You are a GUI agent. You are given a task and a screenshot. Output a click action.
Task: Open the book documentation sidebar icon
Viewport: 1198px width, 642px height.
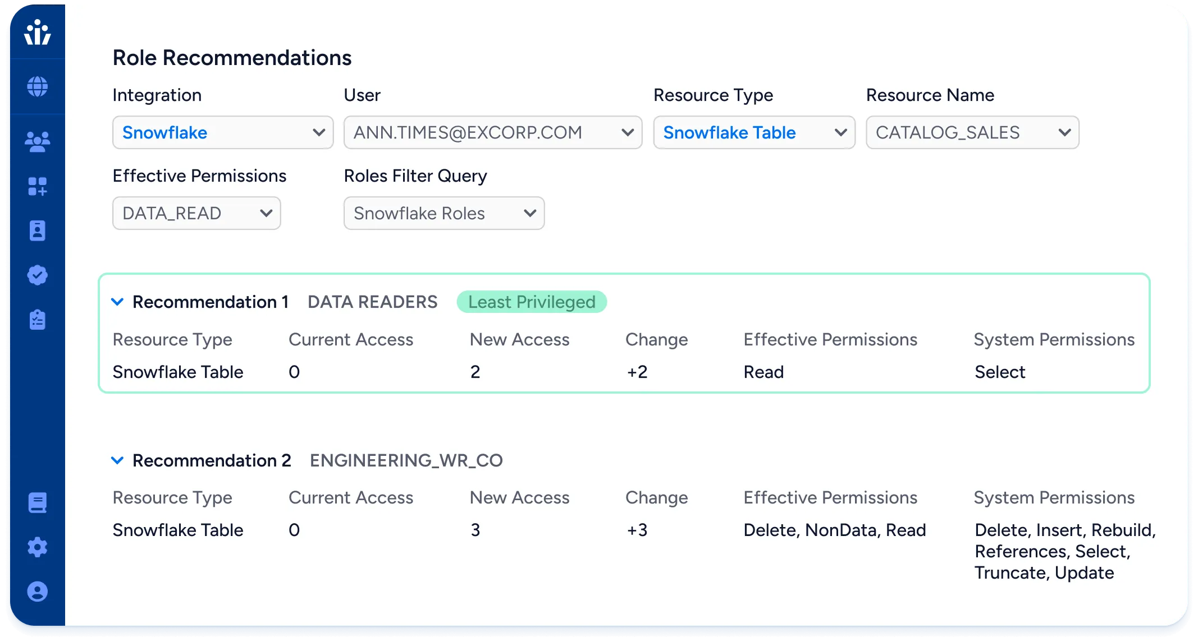[x=37, y=503]
